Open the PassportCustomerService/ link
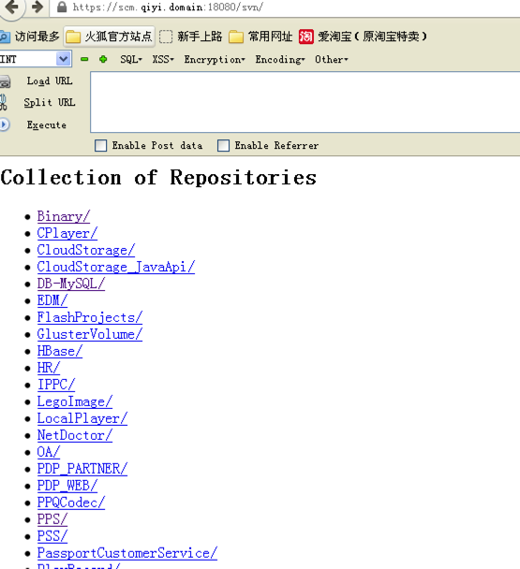This screenshot has width=520, height=569. point(127,553)
